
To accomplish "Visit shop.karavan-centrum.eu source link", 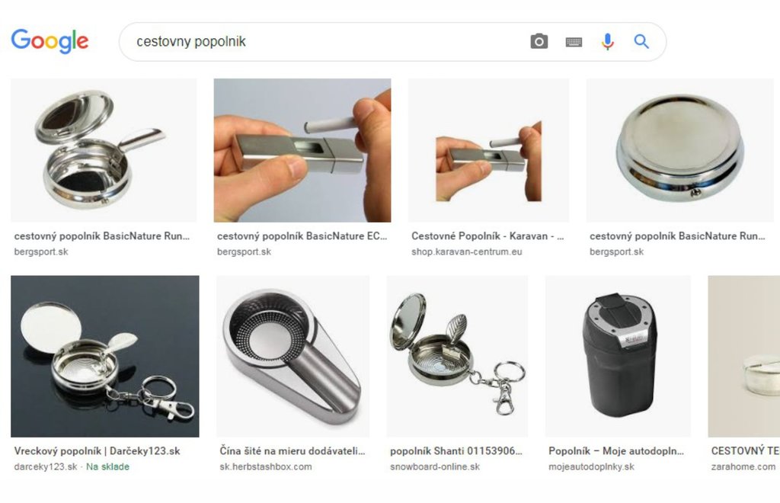I will [467, 251].
